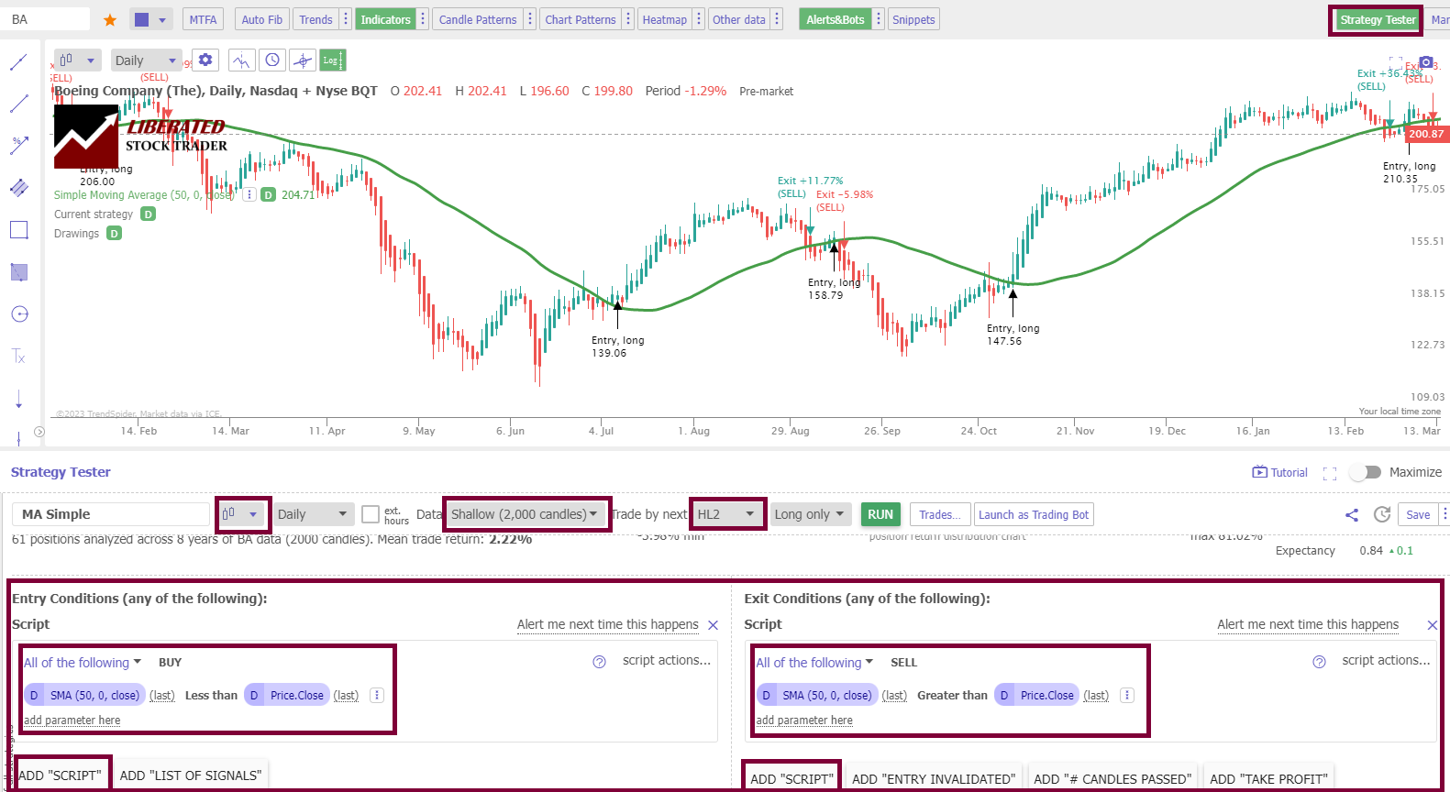Click the MA Simple strategy name field
Image resolution: width=1450 pixels, height=792 pixels.
click(111, 514)
